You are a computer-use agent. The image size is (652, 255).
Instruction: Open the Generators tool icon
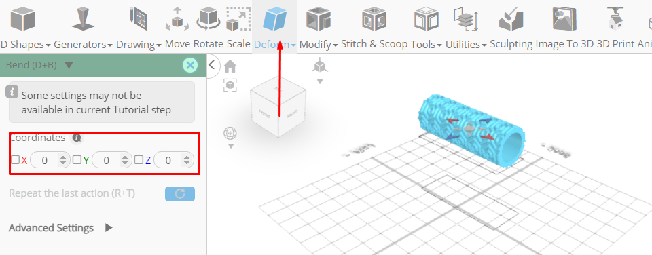[83, 19]
